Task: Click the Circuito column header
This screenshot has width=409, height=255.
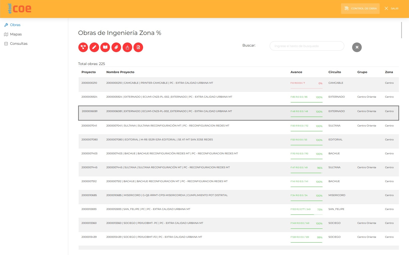Action: pos(334,72)
